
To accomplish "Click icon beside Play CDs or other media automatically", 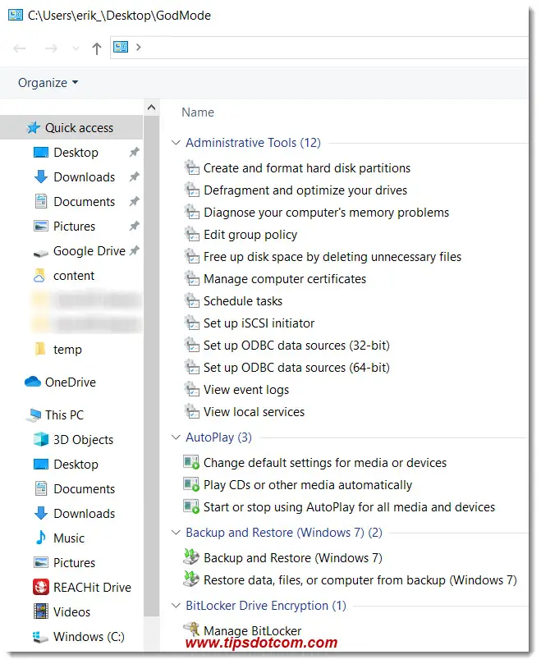I will (191, 485).
